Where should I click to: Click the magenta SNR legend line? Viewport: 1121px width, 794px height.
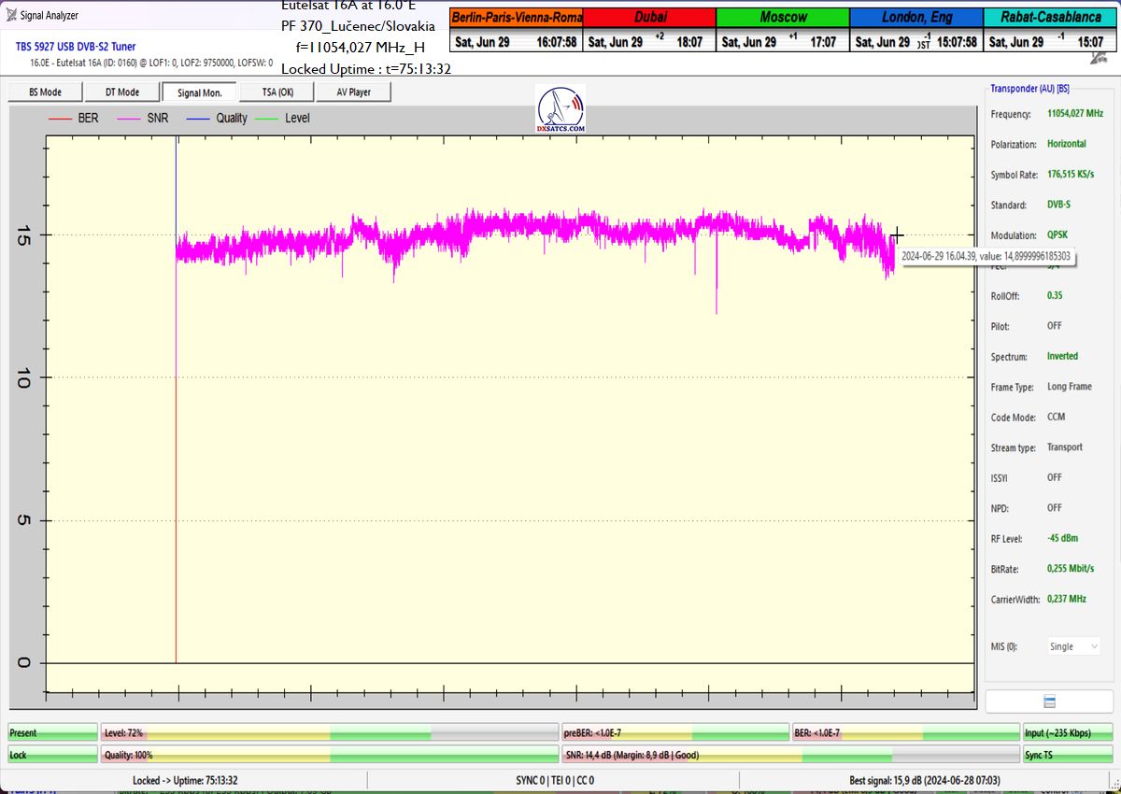128,119
